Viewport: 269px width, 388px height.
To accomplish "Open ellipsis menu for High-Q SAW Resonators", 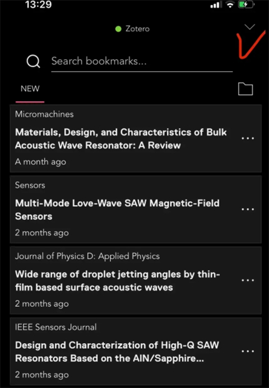I will point(248,351).
